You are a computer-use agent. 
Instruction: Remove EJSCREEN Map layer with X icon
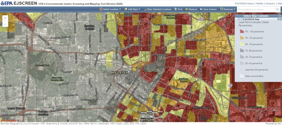(281, 19)
